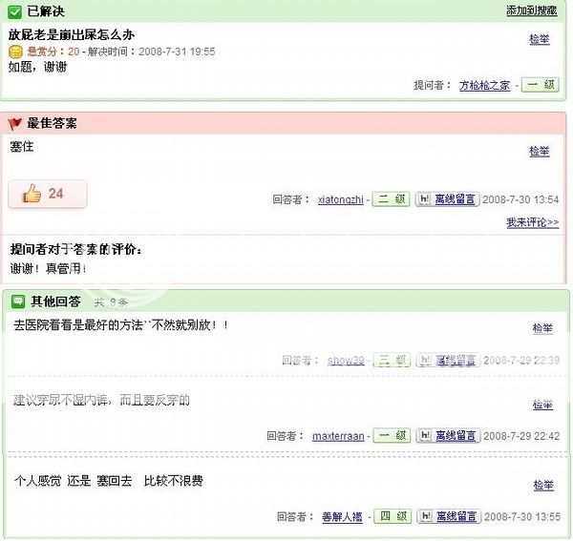Screen dimensions: 573x541
Task: Click the 四级 level badge
Action: pos(393,516)
